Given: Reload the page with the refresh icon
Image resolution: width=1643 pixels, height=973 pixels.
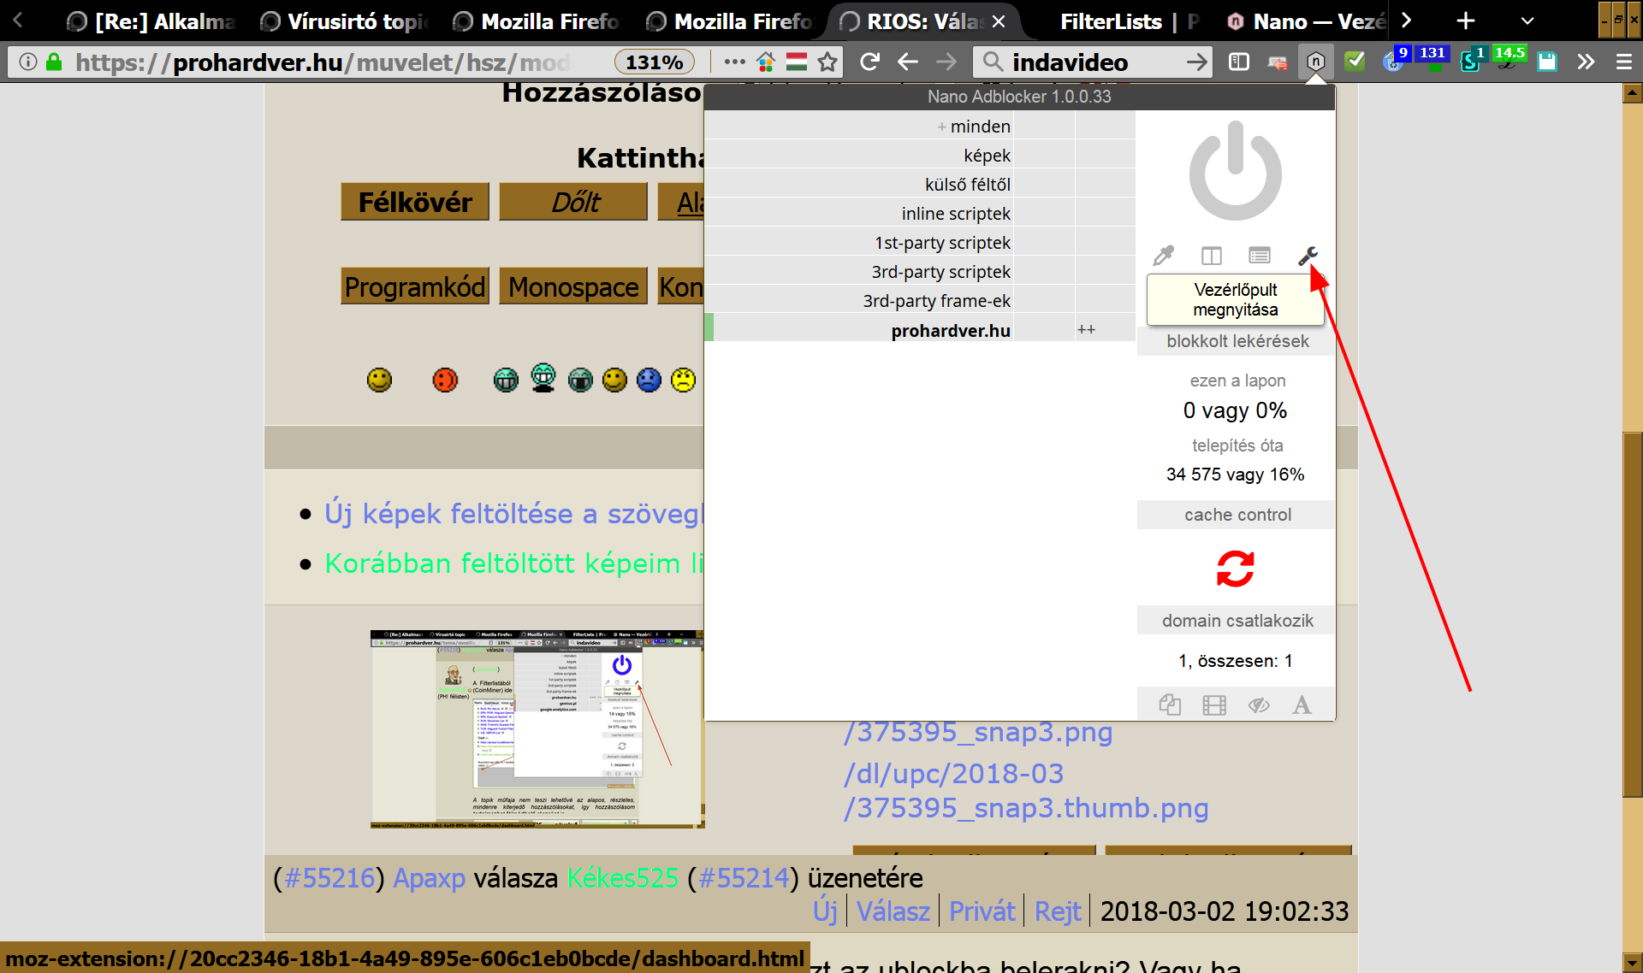Looking at the screenshot, I should pos(869,62).
